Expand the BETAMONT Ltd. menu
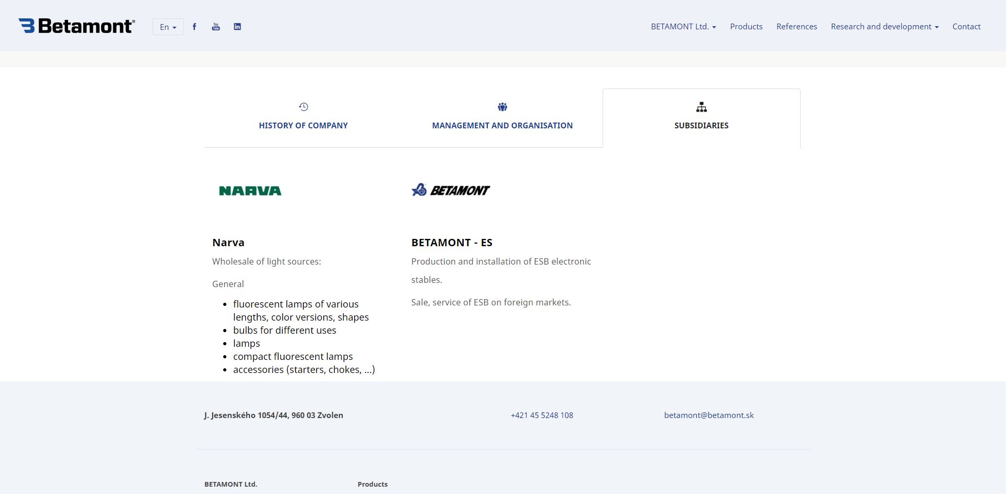 coord(683,27)
